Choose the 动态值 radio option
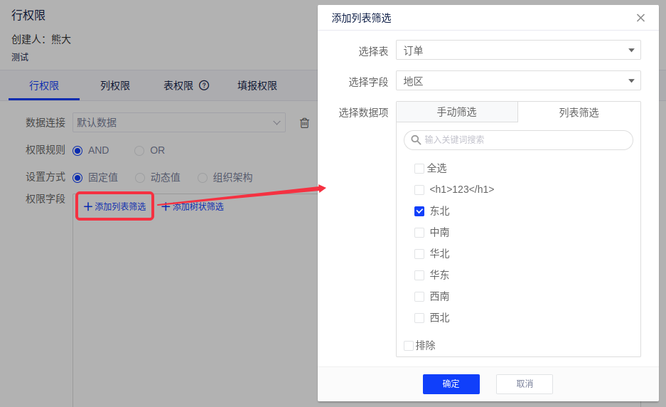This screenshot has height=407, width=666. [x=140, y=178]
